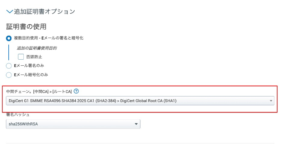Click the Eメール暗号化のみ option label

tap(31, 75)
